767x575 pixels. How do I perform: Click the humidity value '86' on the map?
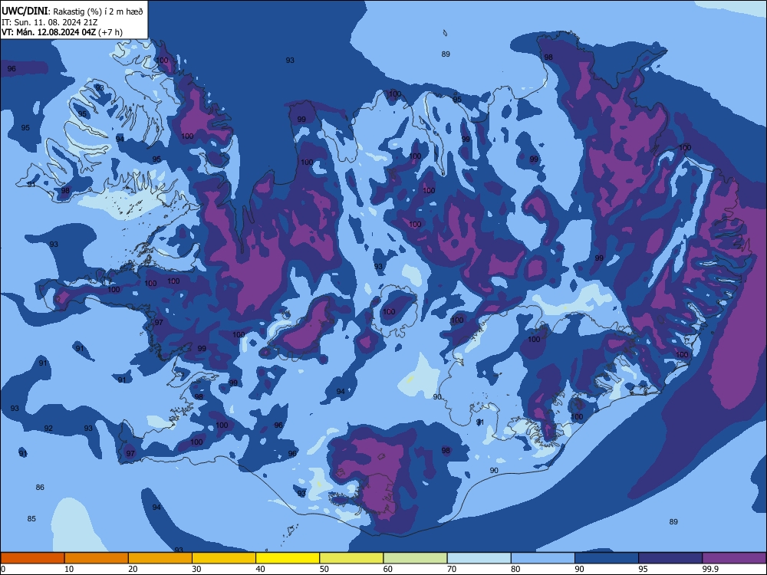pos(40,487)
